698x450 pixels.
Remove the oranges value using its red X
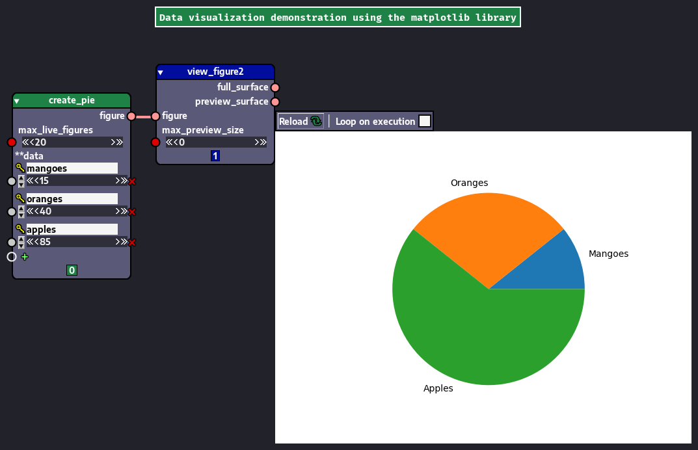(133, 211)
